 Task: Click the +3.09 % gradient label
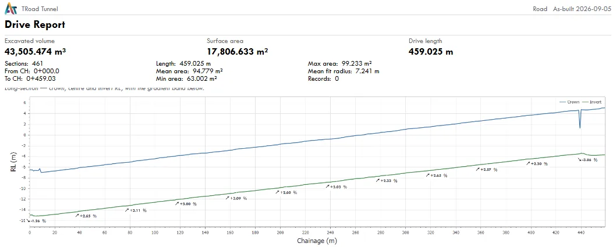236,198
